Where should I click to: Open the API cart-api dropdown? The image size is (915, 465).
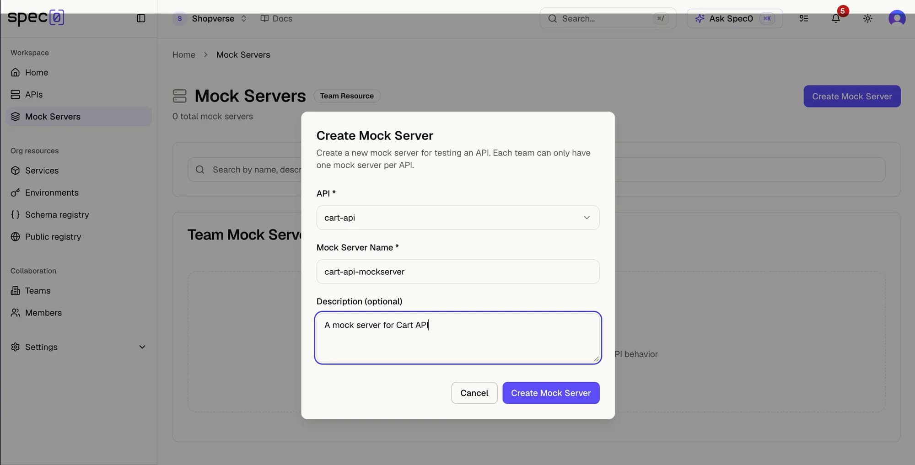coord(458,218)
